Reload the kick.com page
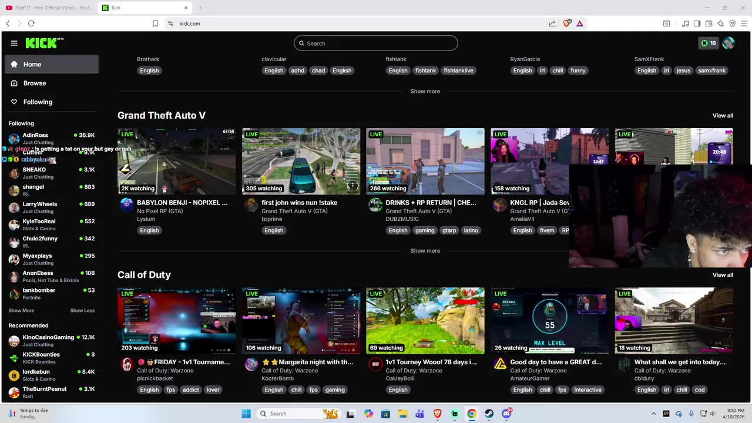This screenshot has height=423, width=752. (31, 23)
